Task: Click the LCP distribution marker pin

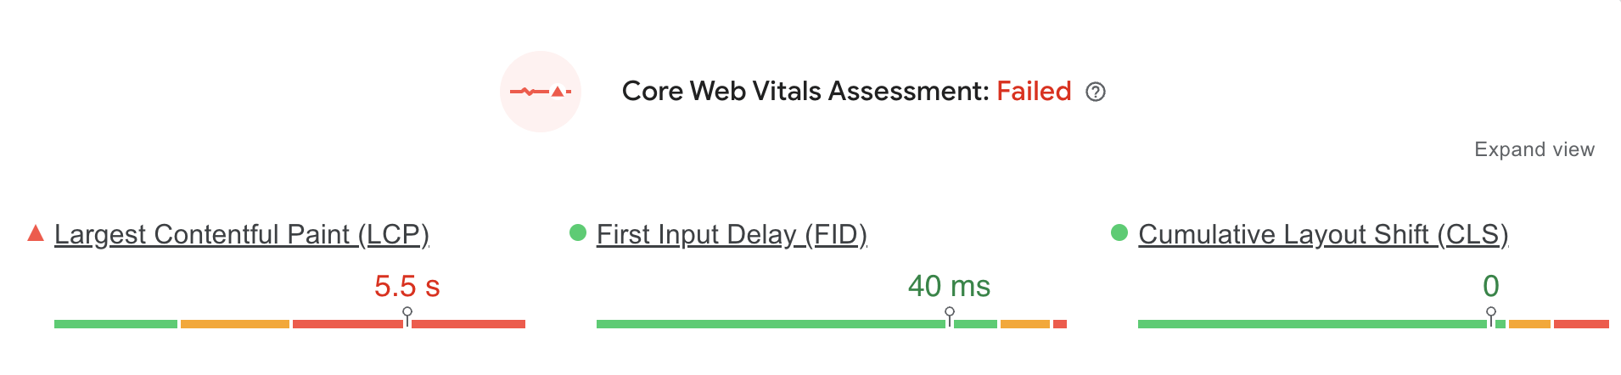Action: (407, 313)
